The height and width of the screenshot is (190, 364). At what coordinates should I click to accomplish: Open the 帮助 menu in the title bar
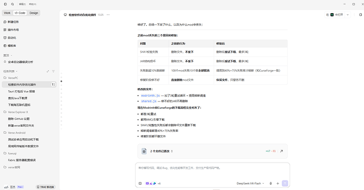(33, 4)
